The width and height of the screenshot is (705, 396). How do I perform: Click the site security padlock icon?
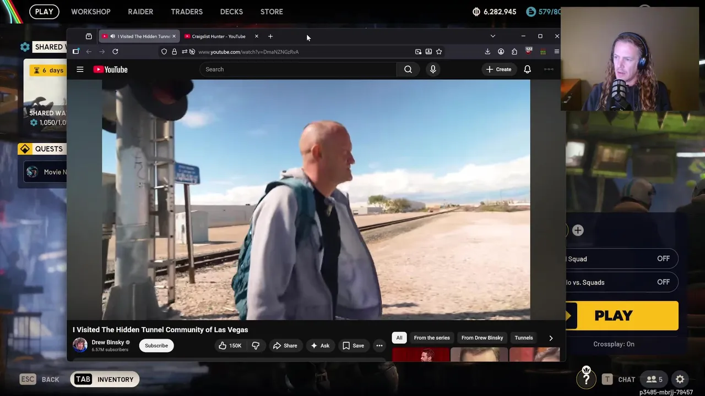pos(174,52)
